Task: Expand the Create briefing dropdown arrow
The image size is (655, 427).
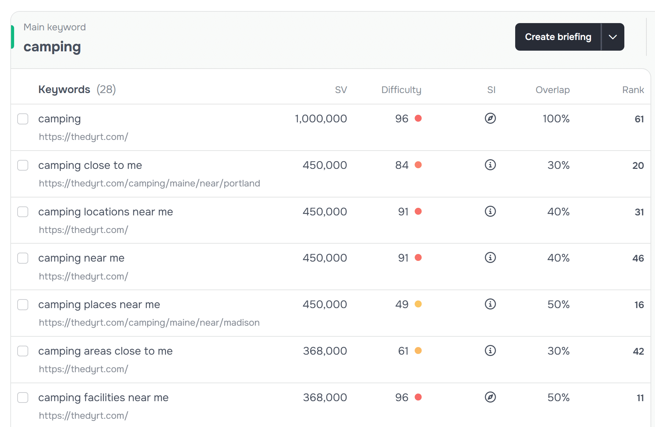Action: [x=613, y=37]
